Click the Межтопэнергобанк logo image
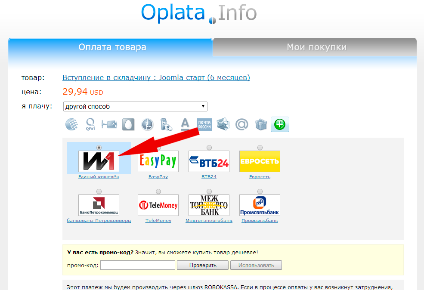Viewport: 424px width, 290px height. 209,205
